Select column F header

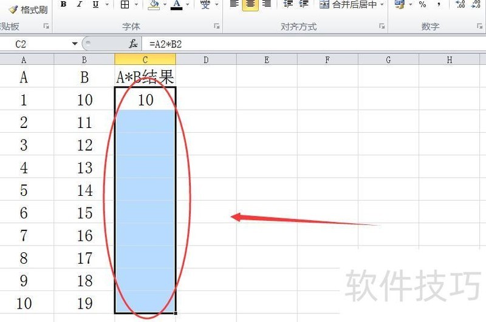click(x=327, y=59)
